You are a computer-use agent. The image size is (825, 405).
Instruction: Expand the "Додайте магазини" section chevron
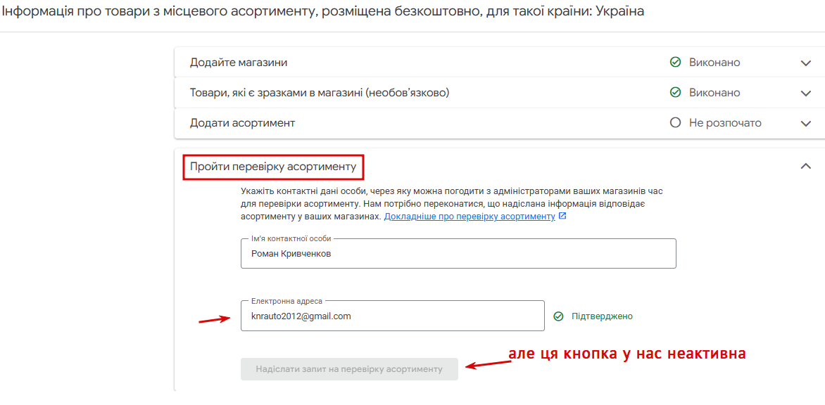pos(805,63)
